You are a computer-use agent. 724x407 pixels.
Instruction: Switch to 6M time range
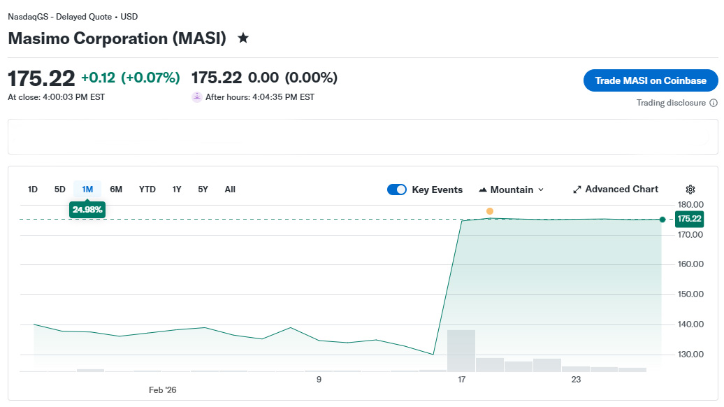click(x=116, y=190)
